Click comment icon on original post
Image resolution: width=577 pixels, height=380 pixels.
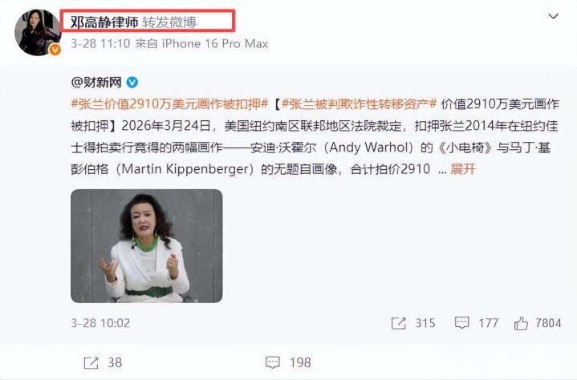coord(461,323)
